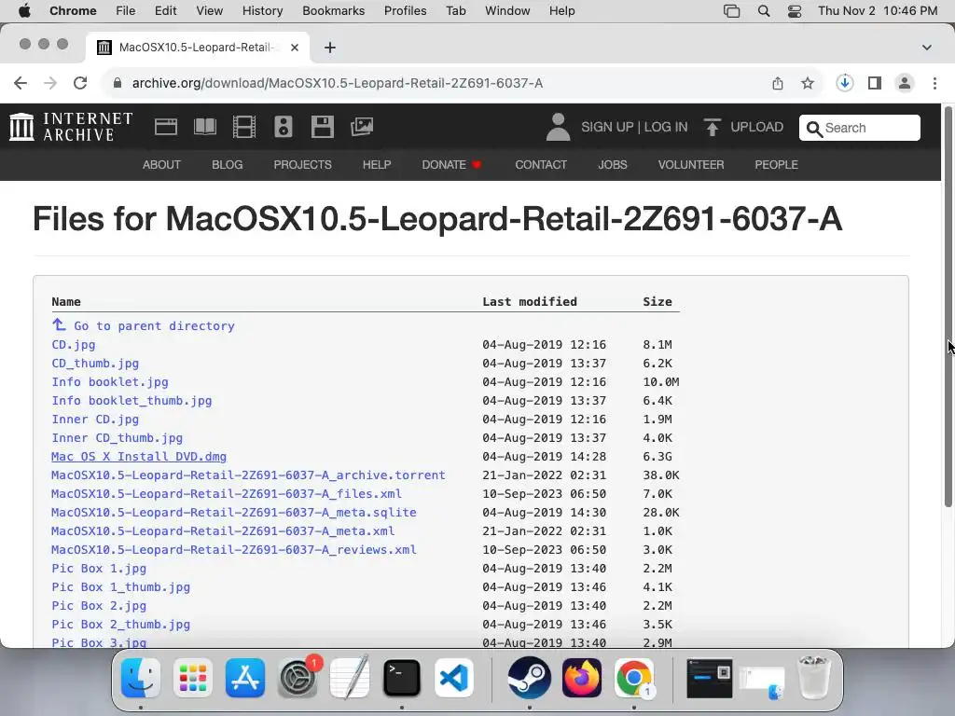Open Chrome profile avatar button
The height and width of the screenshot is (716, 955).
905,83
